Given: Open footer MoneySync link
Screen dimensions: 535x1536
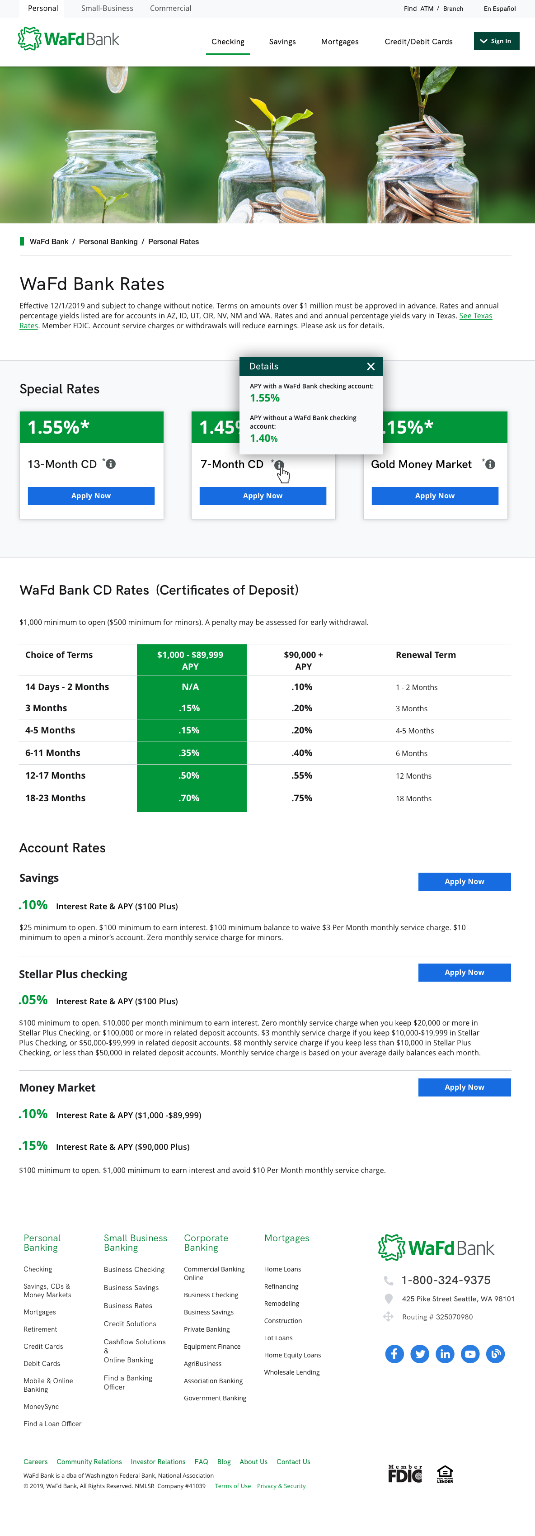Looking at the screenshot, I should coord(41,1407).
